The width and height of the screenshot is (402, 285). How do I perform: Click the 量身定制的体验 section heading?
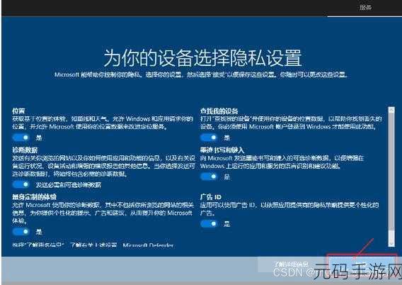click(x=35, y=197)
